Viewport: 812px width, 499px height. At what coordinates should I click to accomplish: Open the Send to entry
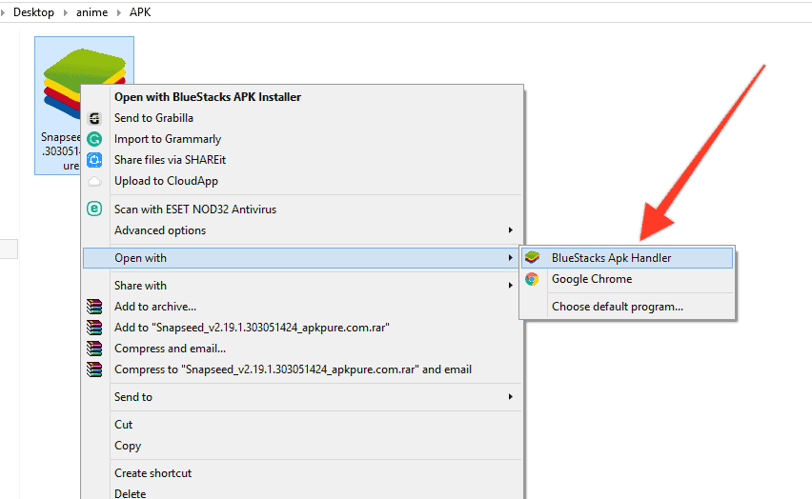(133, 397)
